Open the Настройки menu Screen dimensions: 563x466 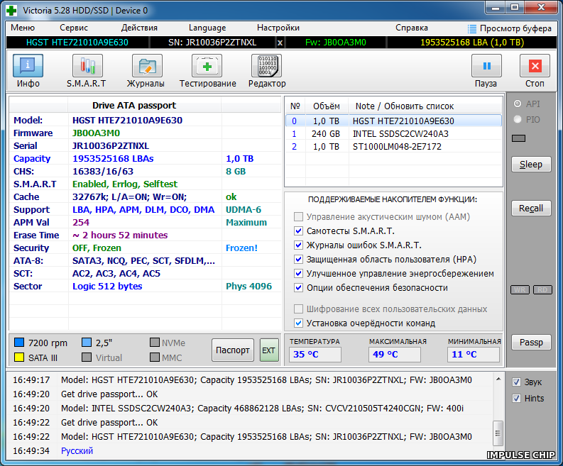278,28
